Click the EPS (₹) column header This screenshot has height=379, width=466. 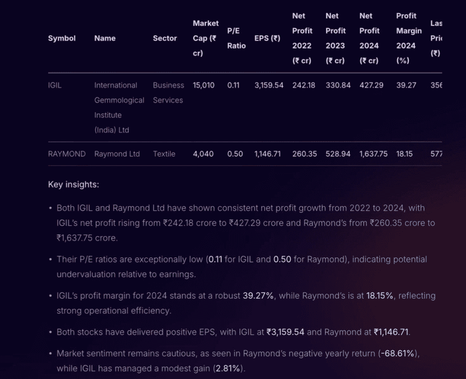pyautogui.click(x=267, y=38)
